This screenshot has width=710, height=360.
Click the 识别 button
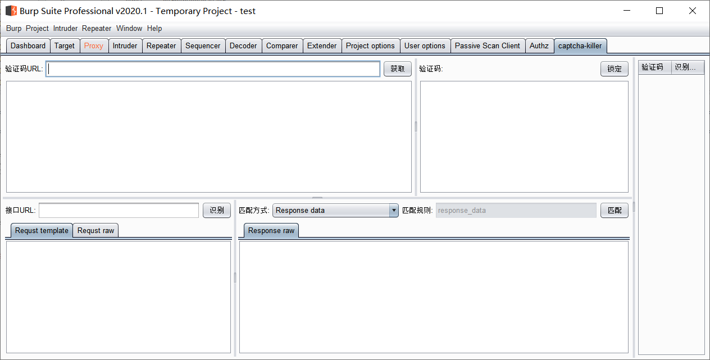point(217,210)
